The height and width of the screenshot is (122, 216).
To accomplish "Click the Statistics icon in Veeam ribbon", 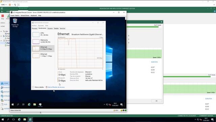I will point(8,17).
